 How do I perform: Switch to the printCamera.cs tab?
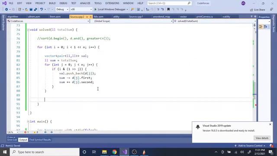[205, 16]
